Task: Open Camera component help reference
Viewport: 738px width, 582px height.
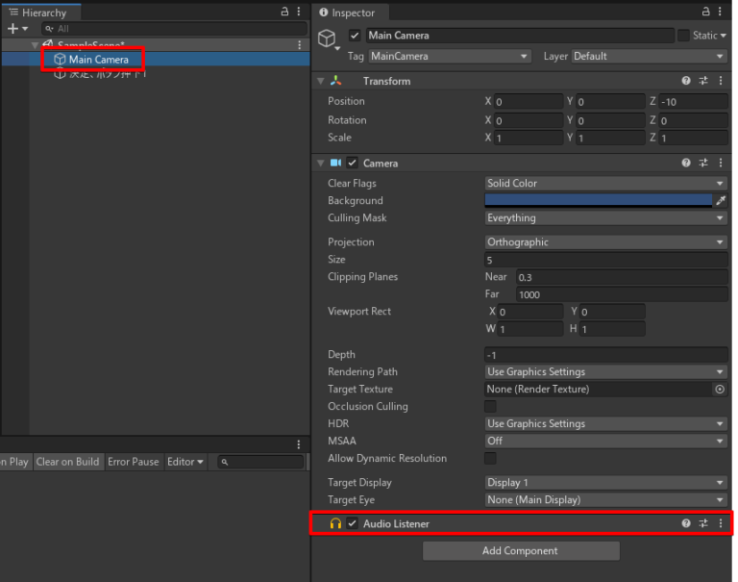Action: 686,163
